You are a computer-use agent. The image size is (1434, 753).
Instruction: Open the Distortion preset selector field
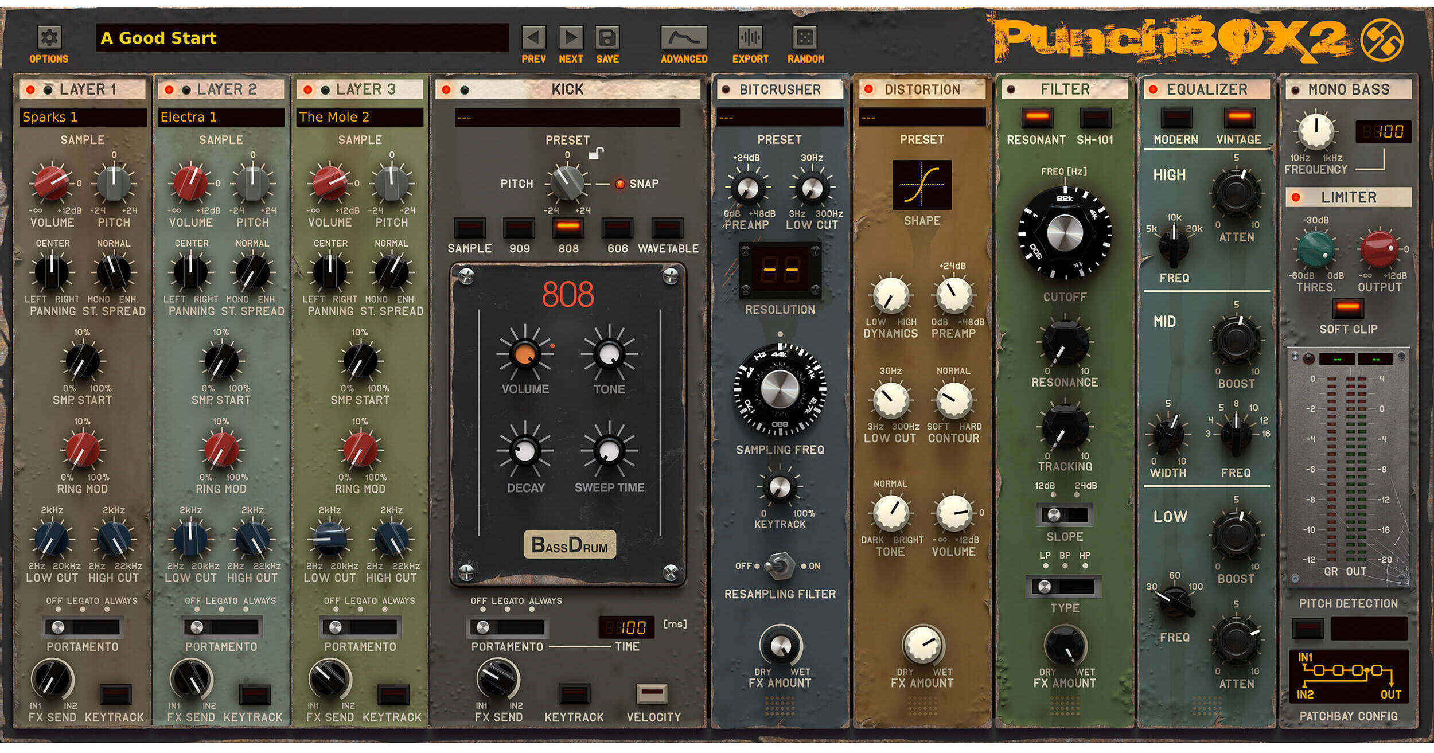(922, 117)
